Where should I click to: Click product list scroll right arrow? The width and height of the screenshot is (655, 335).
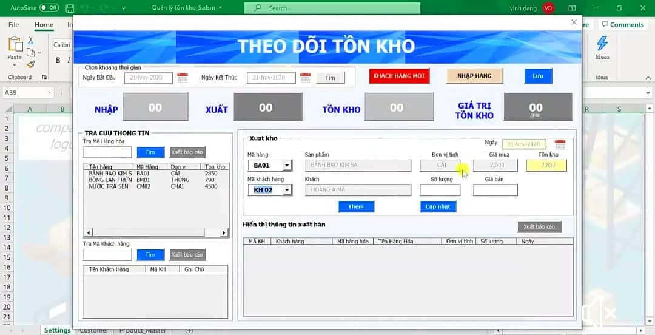click(x=224, y=232)
